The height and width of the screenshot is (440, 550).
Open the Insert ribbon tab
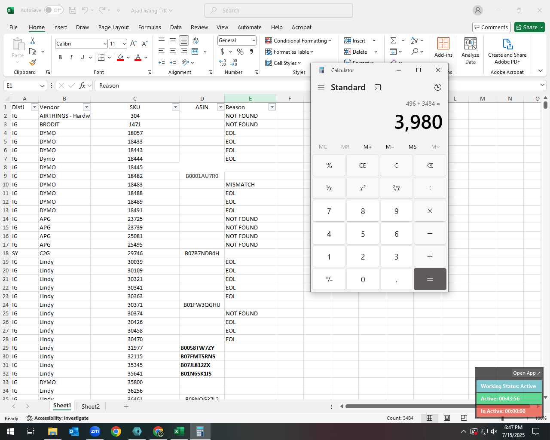tap(60, 27)
